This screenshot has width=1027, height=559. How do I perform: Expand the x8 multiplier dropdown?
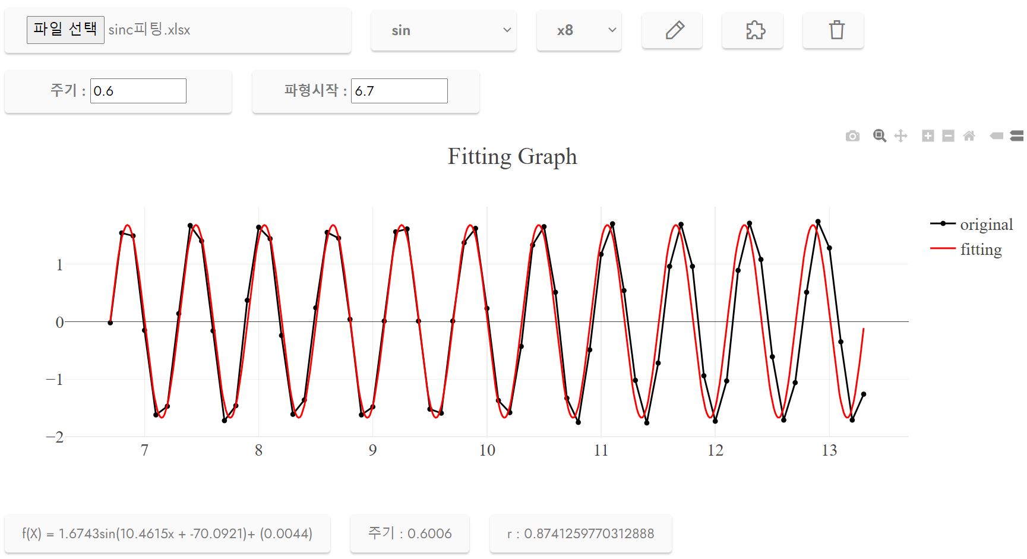click(579, 30)
